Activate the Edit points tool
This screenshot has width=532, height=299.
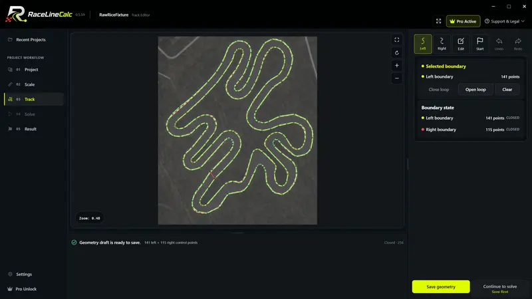(461, 44)
